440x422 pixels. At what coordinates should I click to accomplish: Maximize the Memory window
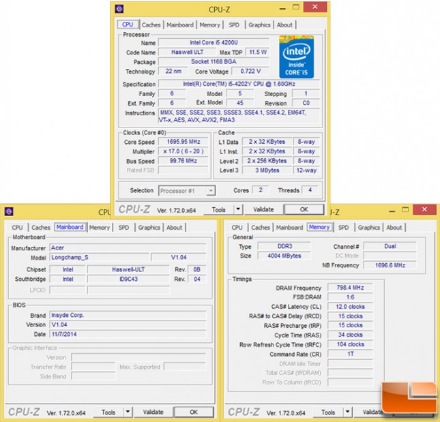[x=405, y=210]
